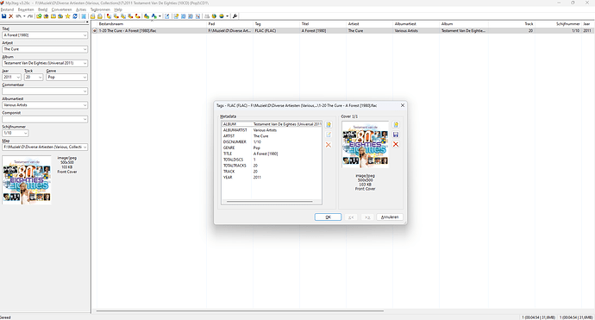The image size is (595, 320).
Task: Click the Track field dropdown showing 20
Action: click(x=41, y=78)
